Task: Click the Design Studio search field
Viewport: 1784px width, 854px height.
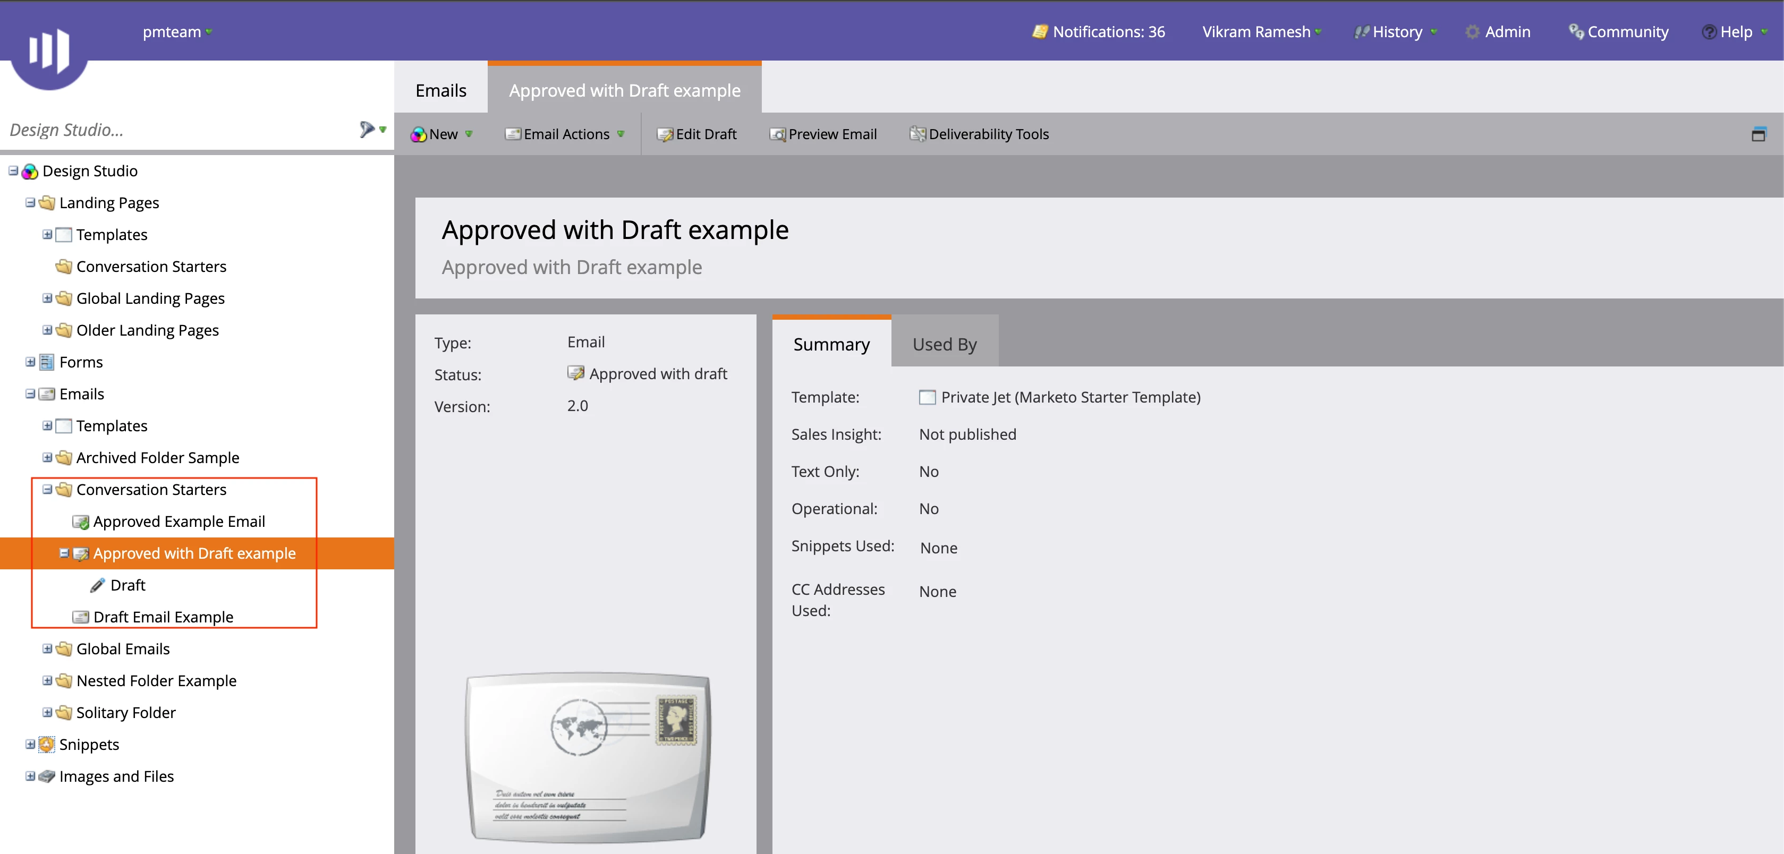Action: pos(173,130)
